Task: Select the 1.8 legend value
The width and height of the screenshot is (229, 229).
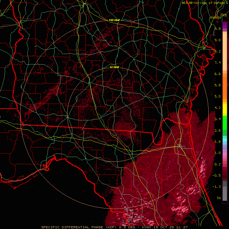Action: point(218,142)
